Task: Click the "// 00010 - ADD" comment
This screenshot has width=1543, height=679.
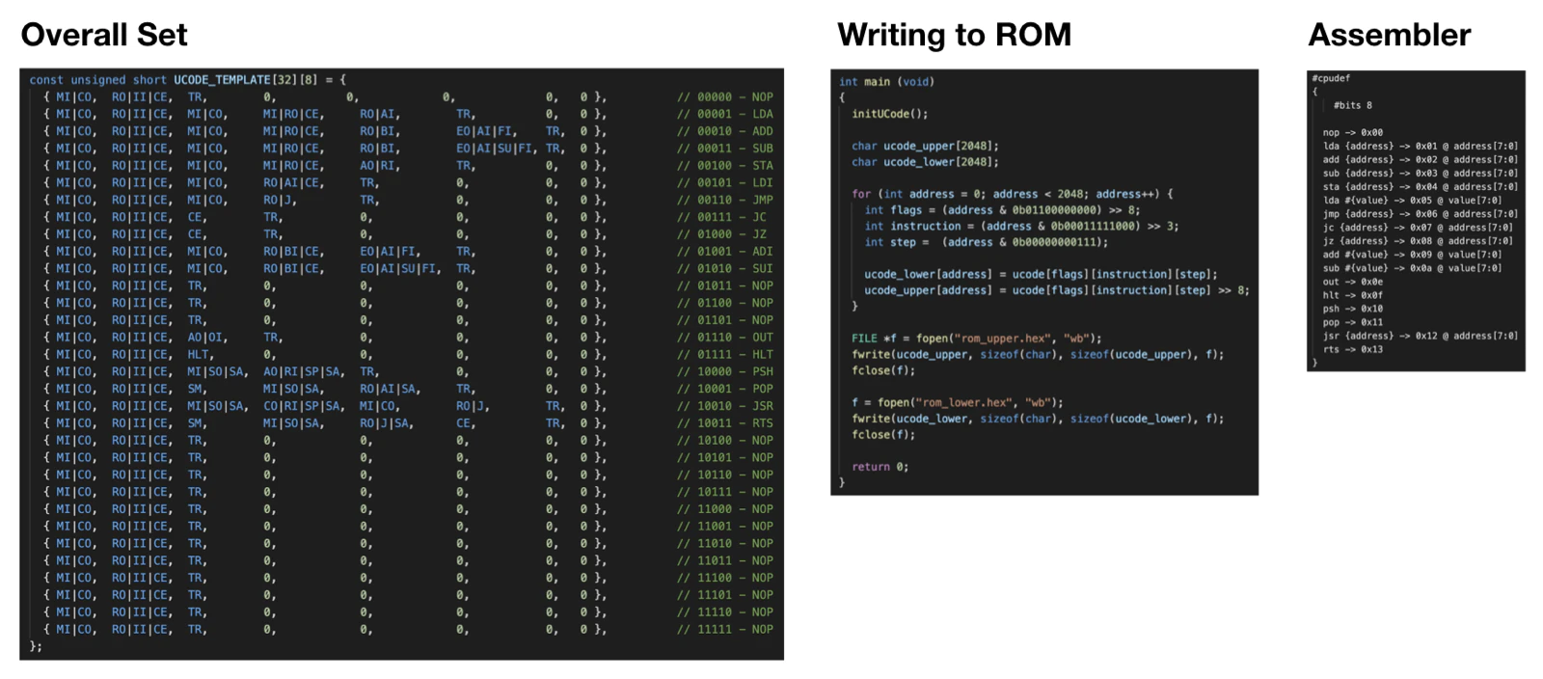Action: [724, 131]
